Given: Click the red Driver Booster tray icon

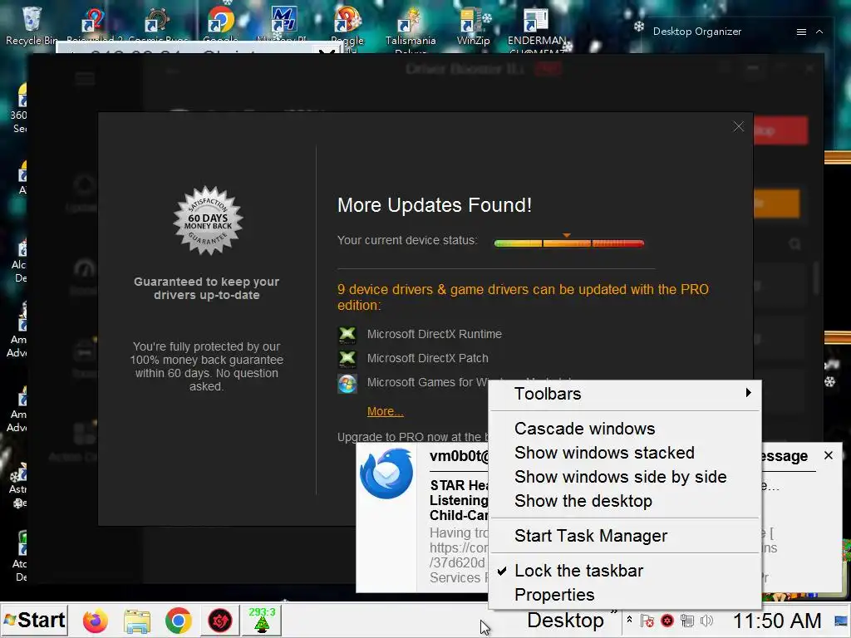Looking at the screenshot, I should coord(667,621).
